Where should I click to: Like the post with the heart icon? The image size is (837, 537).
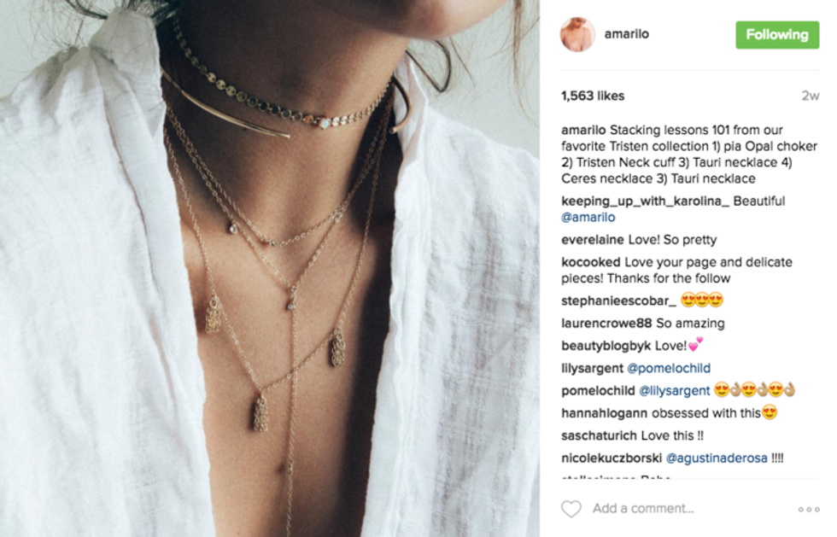(x=571, y=509)
